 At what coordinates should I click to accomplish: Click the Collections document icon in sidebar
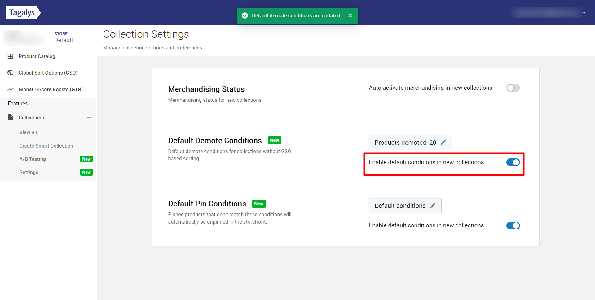10,117
